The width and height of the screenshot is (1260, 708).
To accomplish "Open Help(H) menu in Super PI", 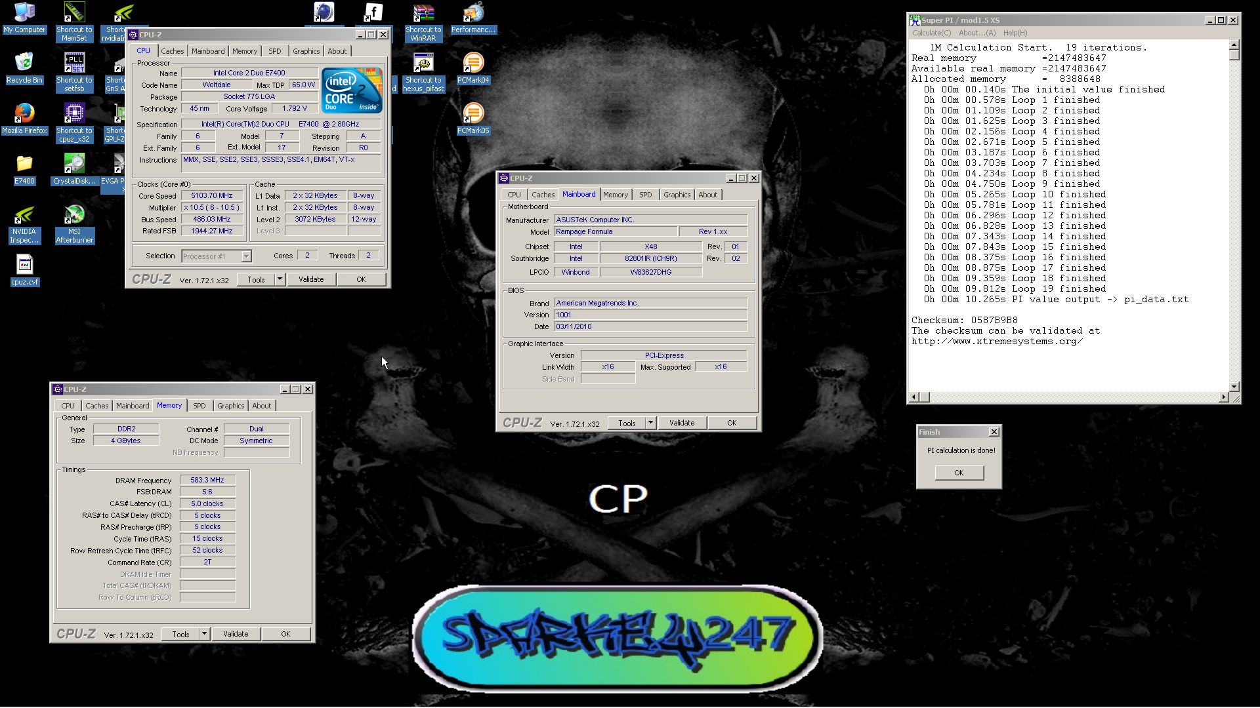I will [1015, 33].
